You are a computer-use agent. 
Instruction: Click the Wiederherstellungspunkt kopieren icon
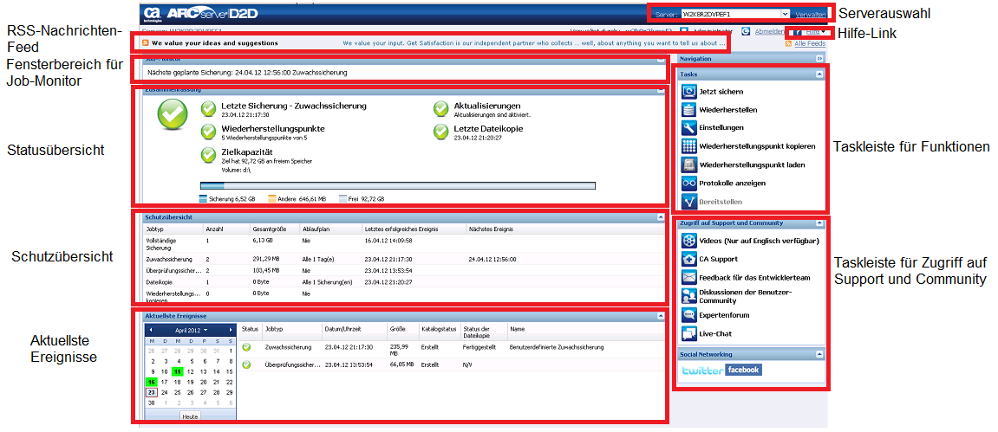click(x=689, y=146)
